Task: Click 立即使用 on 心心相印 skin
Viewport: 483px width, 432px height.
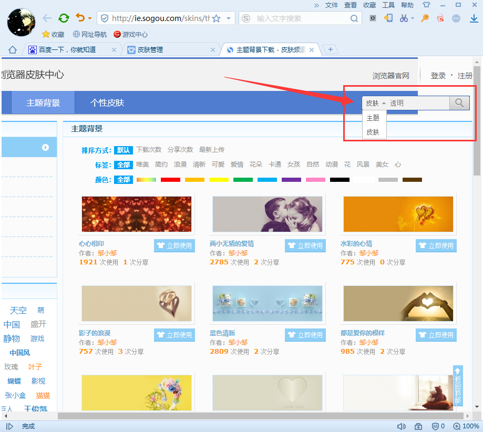Action: click(174, 245)
